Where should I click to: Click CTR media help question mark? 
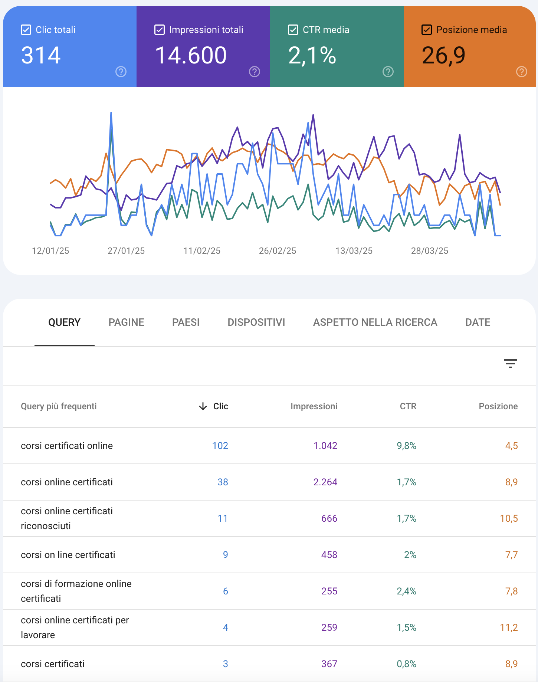[388, 72]
